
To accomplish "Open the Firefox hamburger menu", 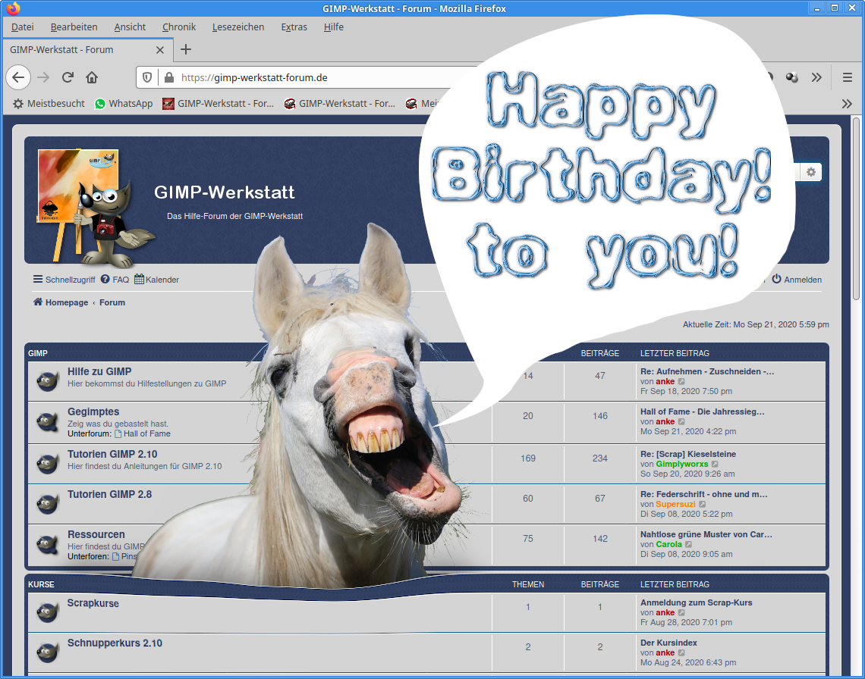I will (848, 78).
